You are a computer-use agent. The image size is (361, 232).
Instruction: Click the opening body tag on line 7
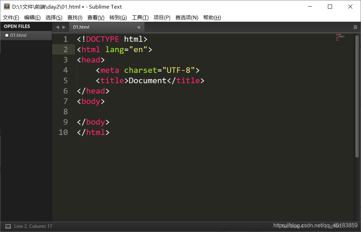click(91, 101)
